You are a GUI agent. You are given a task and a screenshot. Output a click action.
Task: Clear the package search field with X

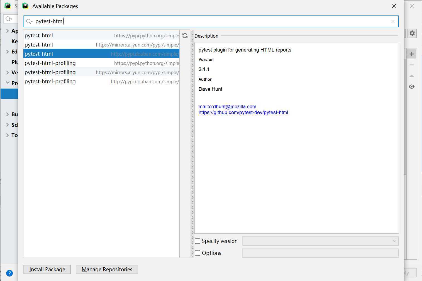click(393, 21)
